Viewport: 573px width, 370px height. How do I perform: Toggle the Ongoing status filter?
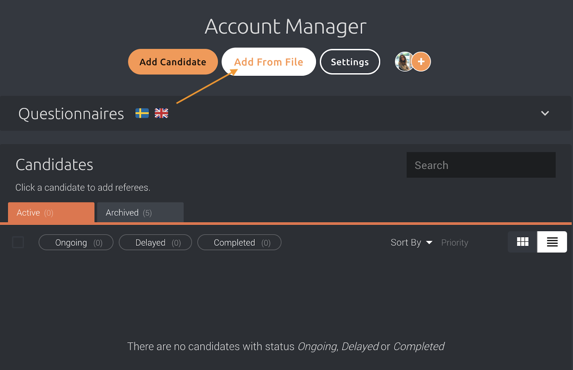[x=76, y=242]
